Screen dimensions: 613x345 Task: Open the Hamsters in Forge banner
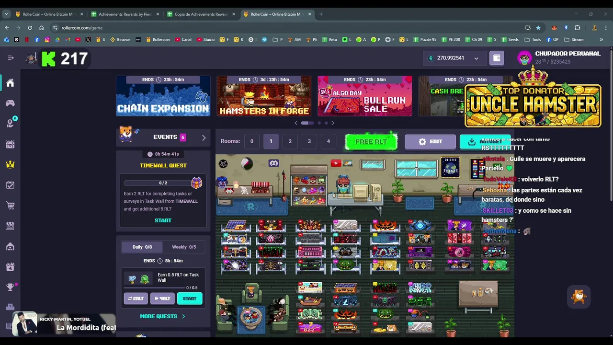point(264,96)
